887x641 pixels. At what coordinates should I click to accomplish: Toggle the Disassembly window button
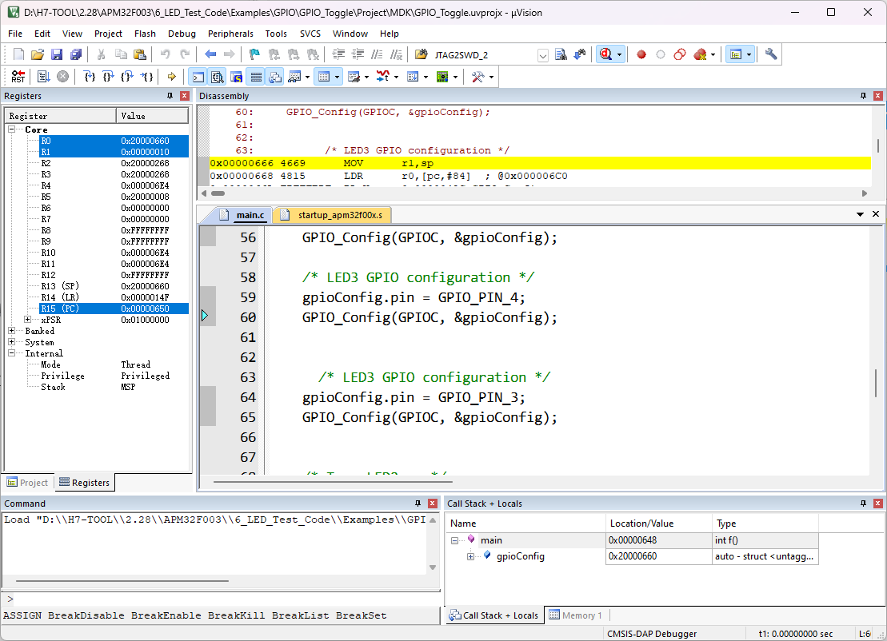(x=218, y=77)
